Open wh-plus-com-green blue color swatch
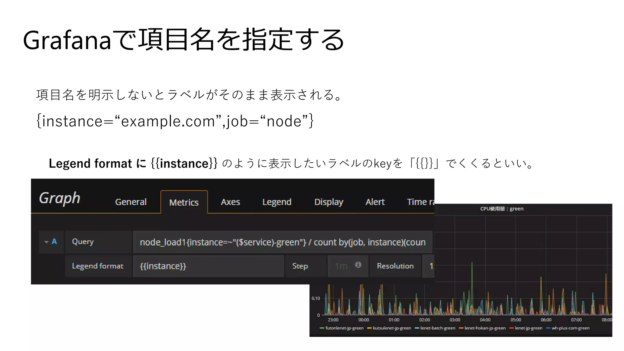This screenshot has width=624, height=351. tap(548, 328)
